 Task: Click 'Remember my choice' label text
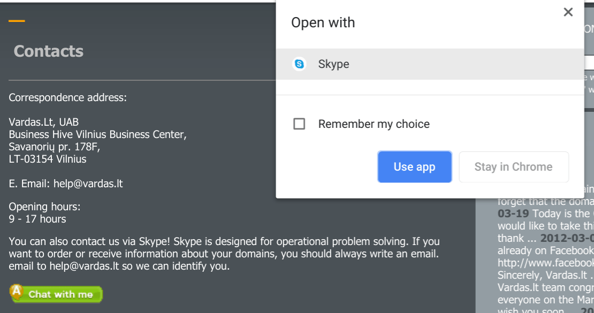[x=374, y=124]
